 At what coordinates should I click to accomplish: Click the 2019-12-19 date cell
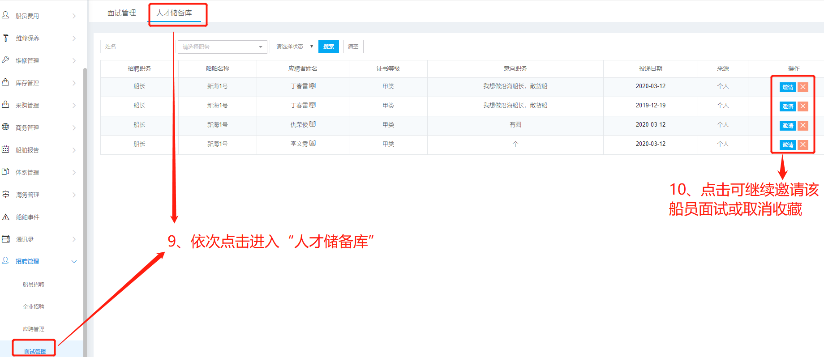tap(650, 106)
